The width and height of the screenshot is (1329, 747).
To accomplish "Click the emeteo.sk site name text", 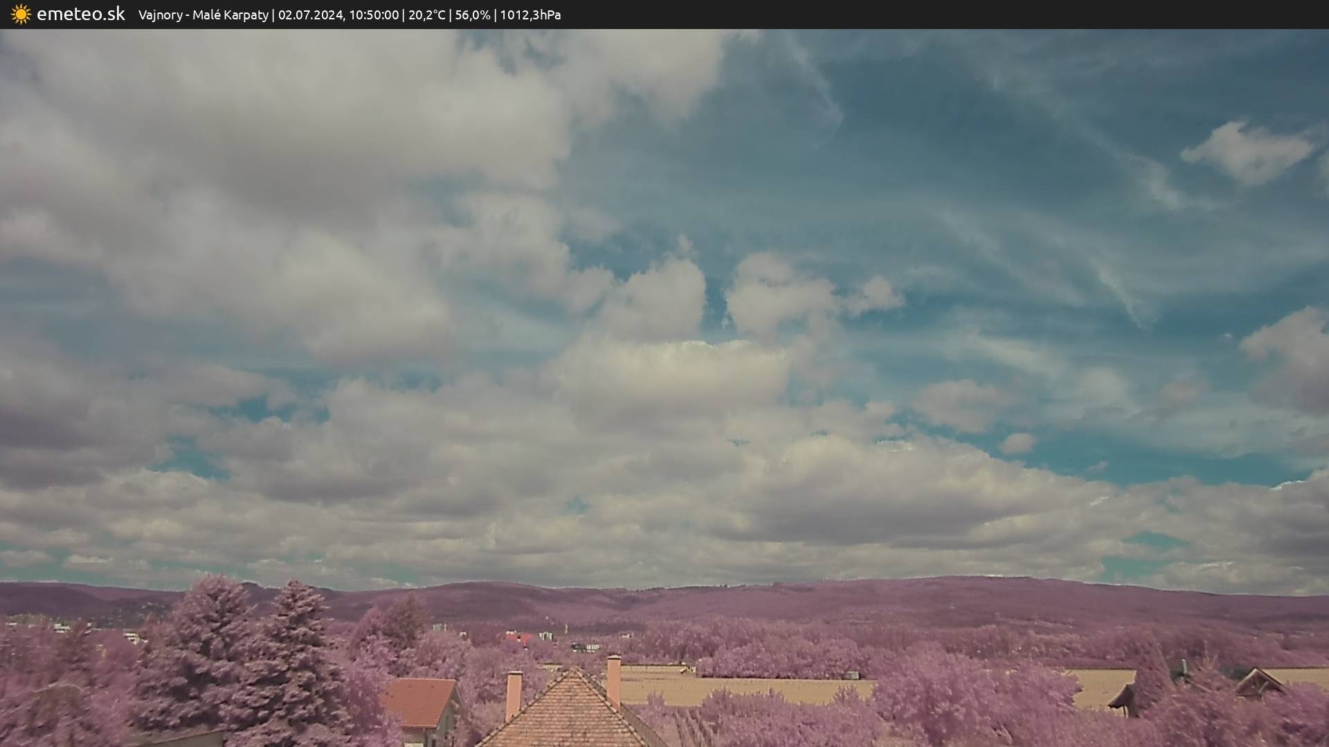I will pos(81,14).
